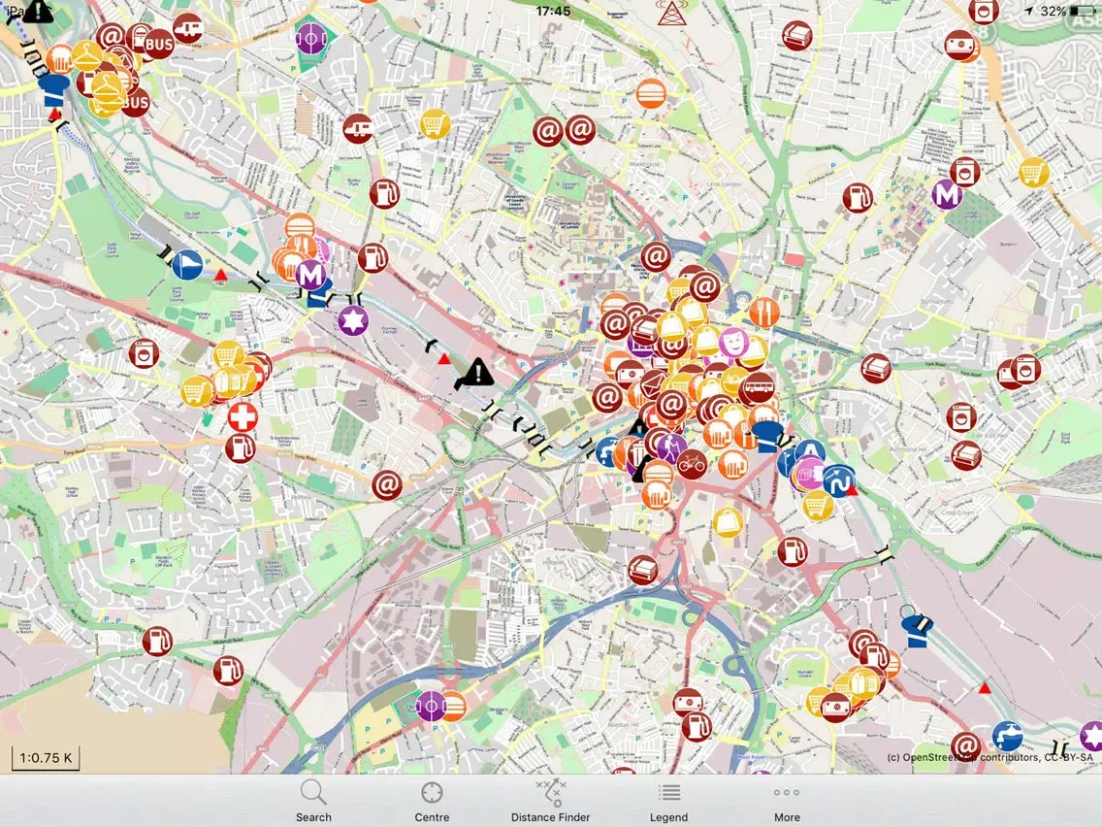Image resolution: width=1102 pixels, height=827 pixels.
Task: Tap the OpenStreetMap contributors attribution text
Action: [x=990, y=757]
